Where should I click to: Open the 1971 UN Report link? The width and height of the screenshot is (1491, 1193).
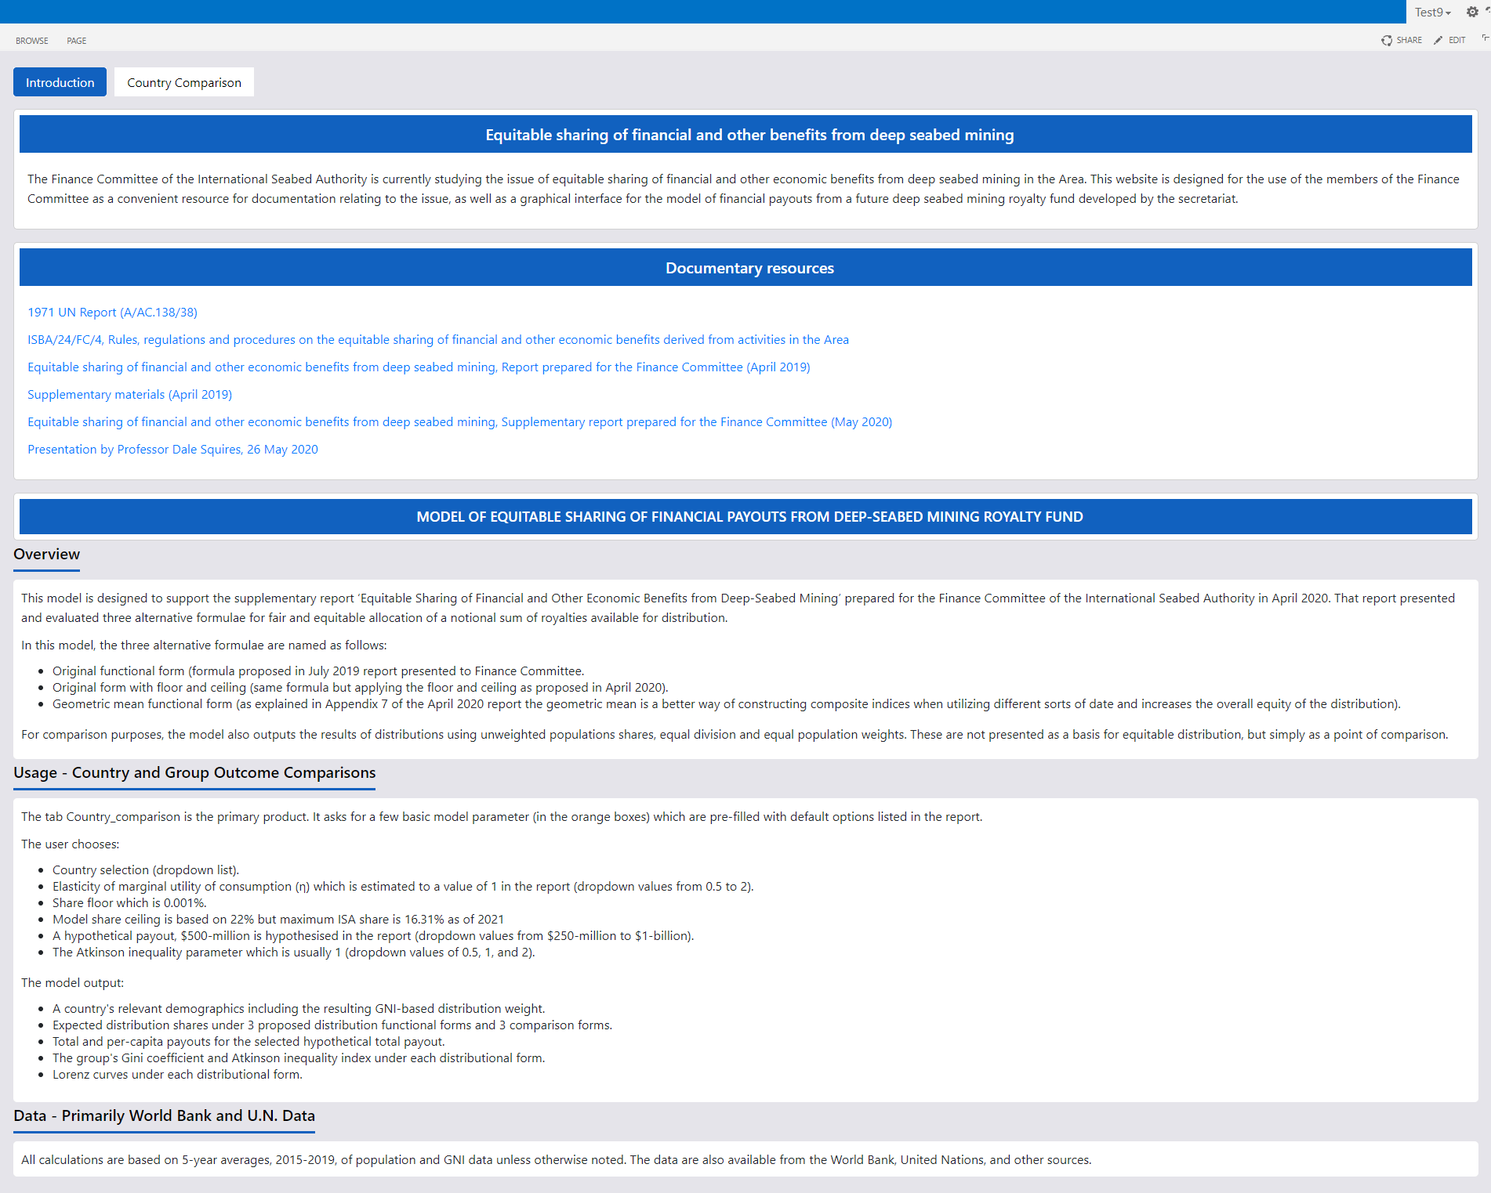tap(112, 312)
